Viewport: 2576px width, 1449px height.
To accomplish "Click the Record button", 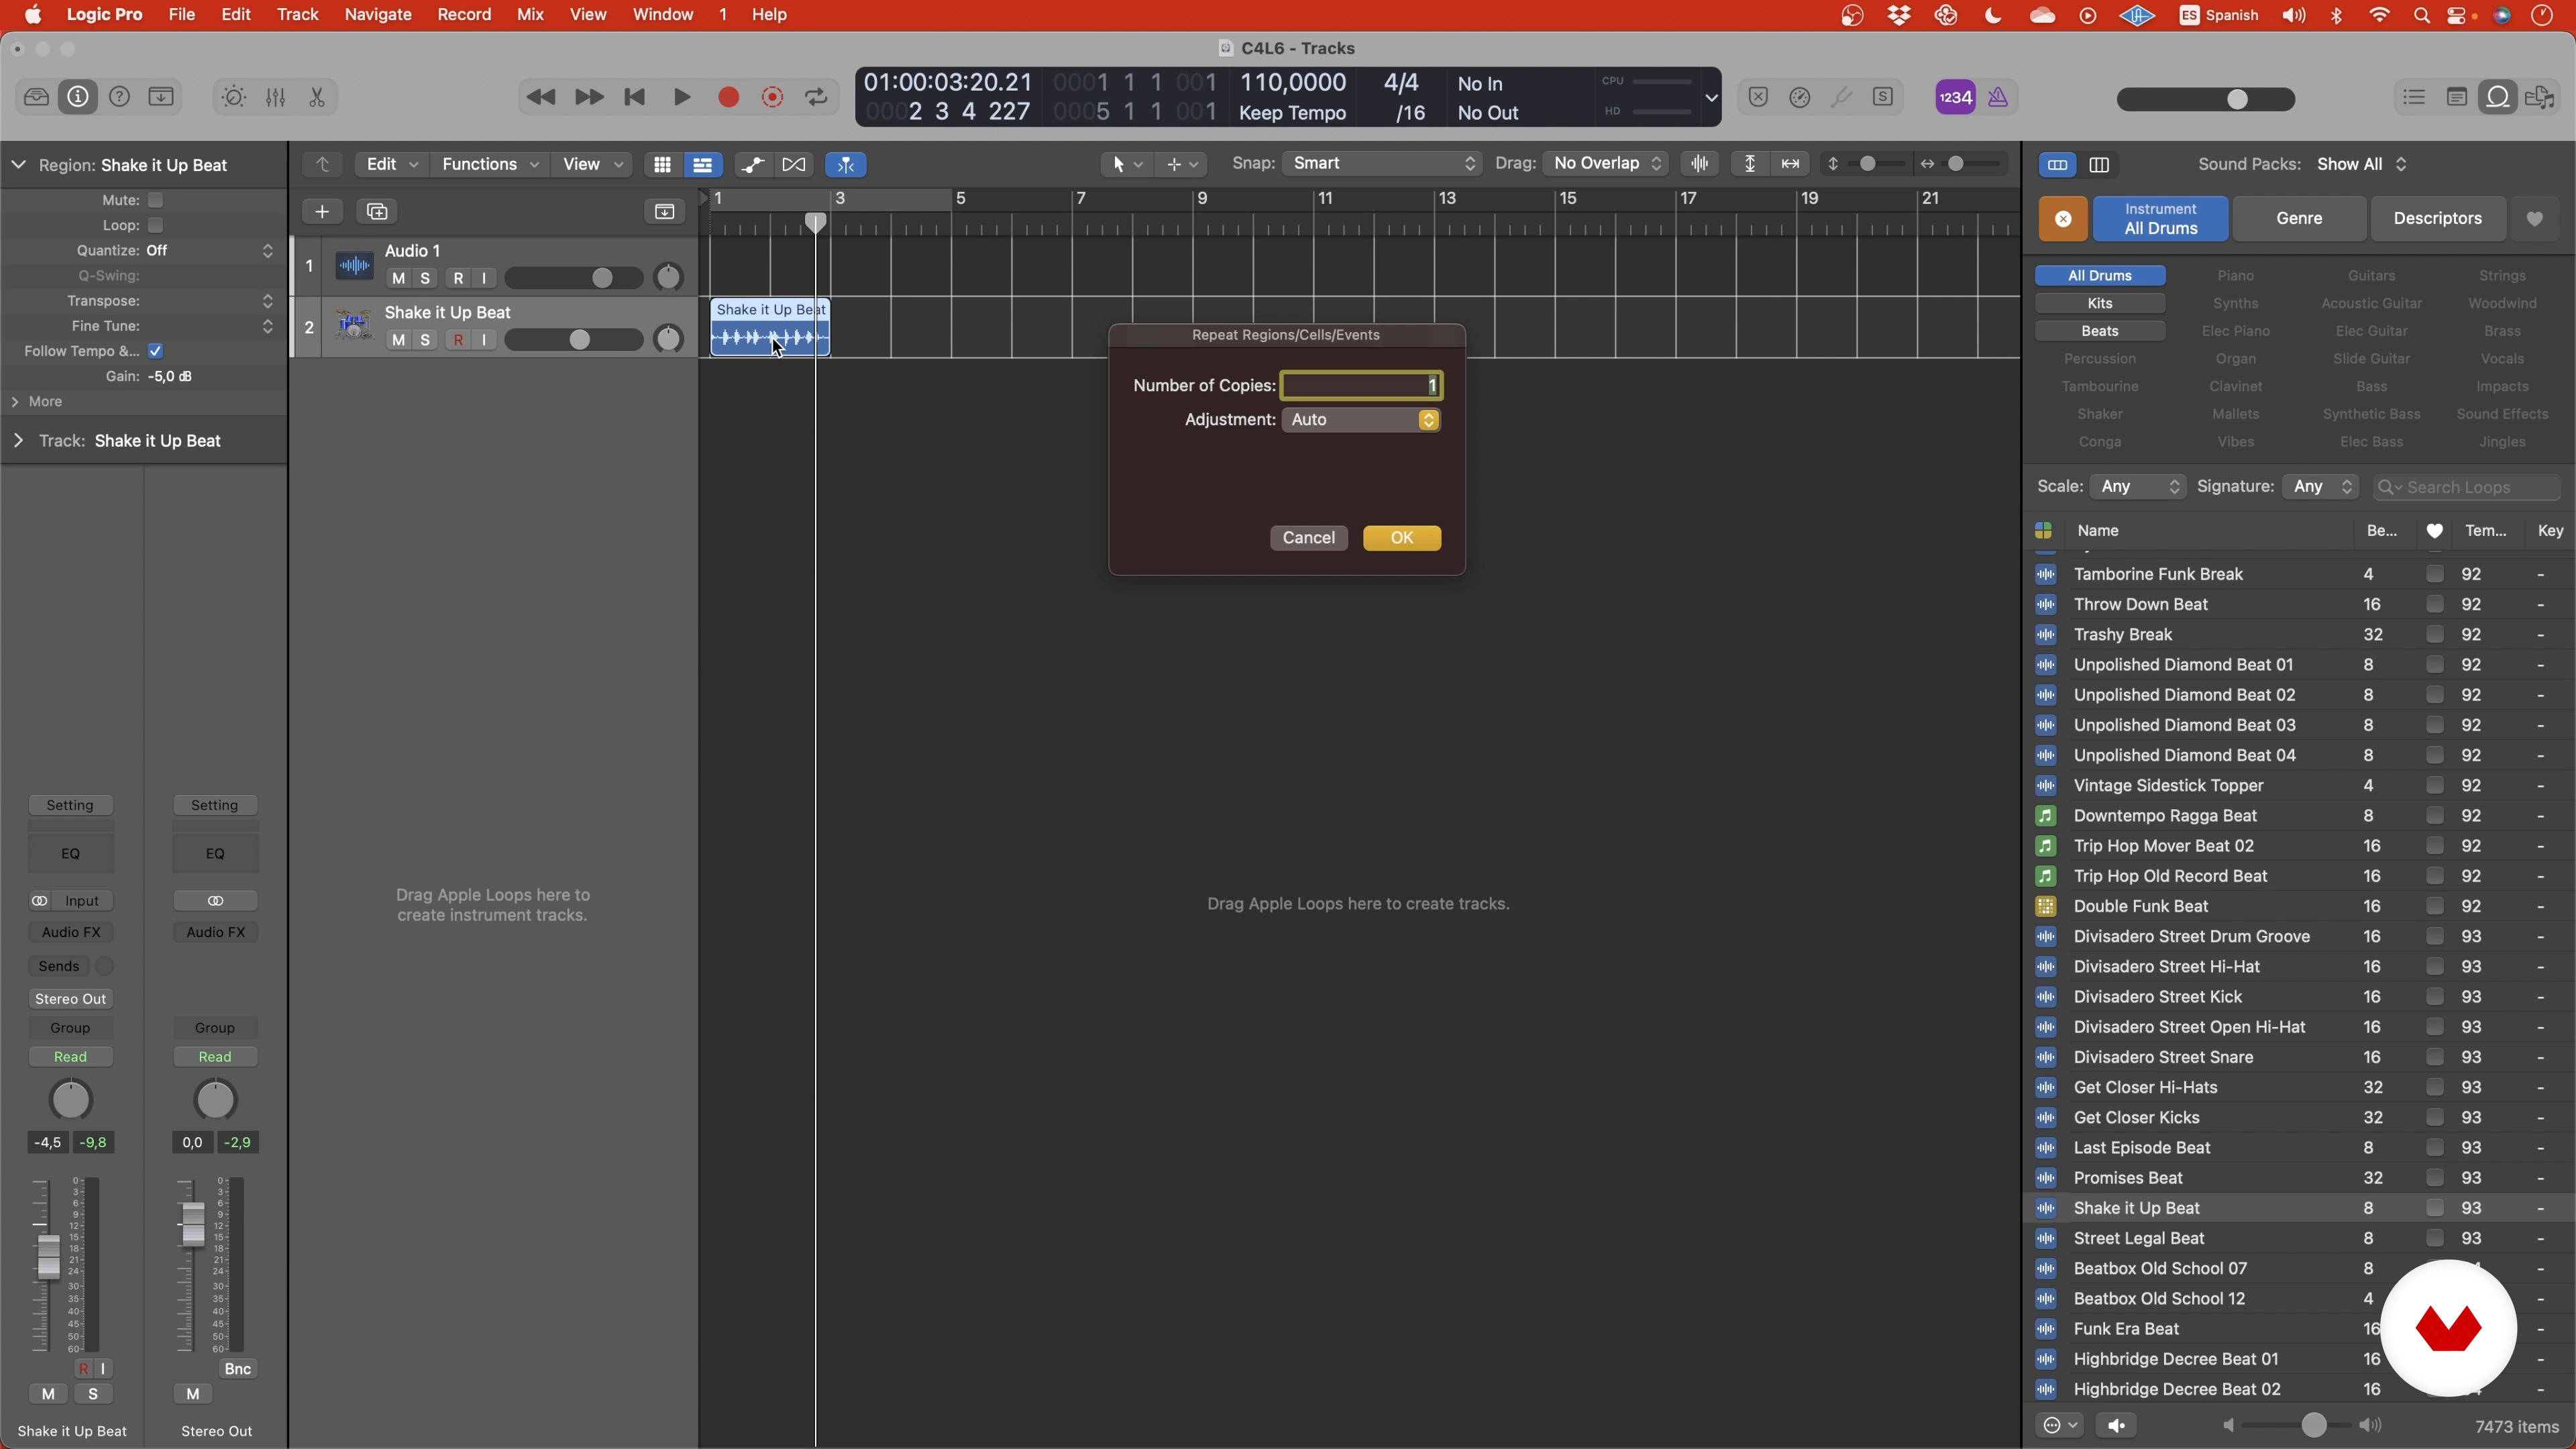I will pos(728,97).
